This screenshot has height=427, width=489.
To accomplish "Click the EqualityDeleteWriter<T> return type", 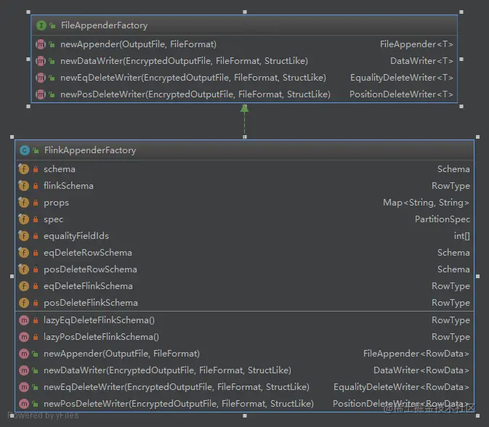I will click(x=402, y=78).
